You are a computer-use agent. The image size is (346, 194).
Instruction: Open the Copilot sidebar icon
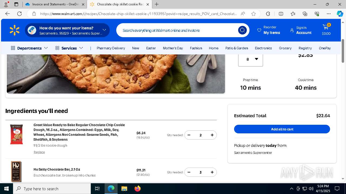click(x=340, y=14)
